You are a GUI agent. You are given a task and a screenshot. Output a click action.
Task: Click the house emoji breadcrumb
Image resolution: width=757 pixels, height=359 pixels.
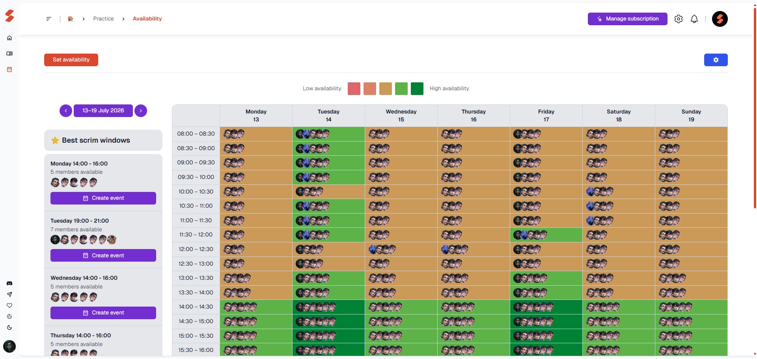point(71,19)
